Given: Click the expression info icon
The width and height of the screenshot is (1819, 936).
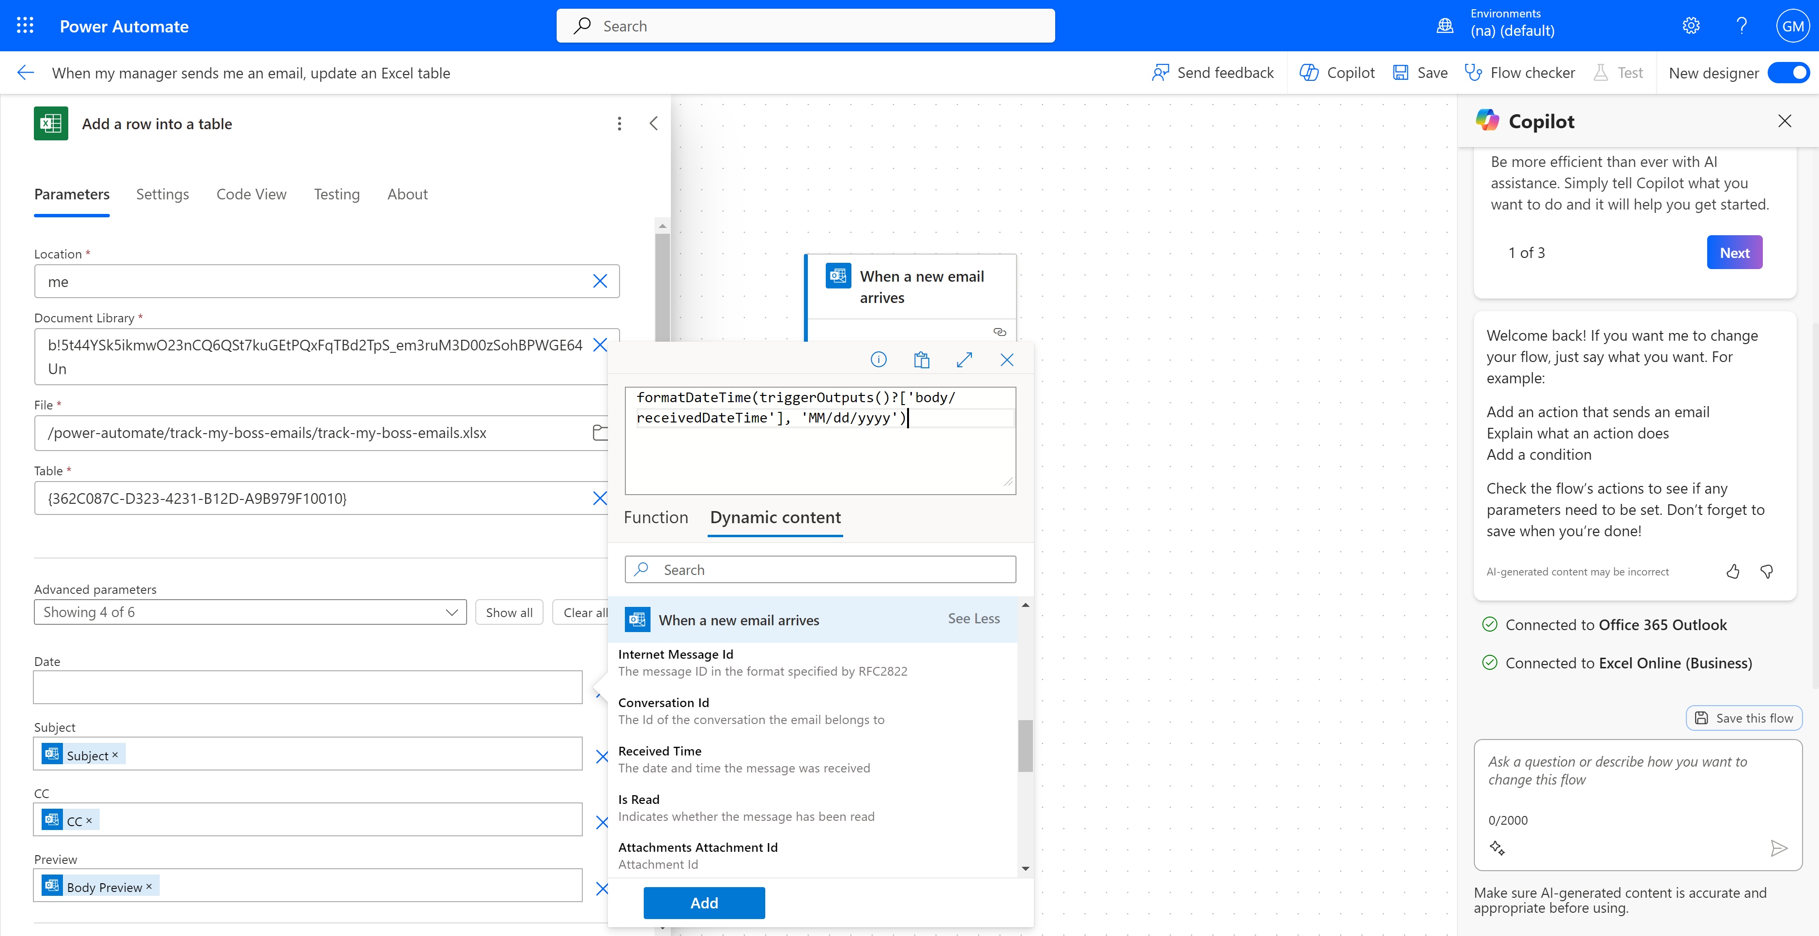Looking at the screenshot, I should (878, 360).
